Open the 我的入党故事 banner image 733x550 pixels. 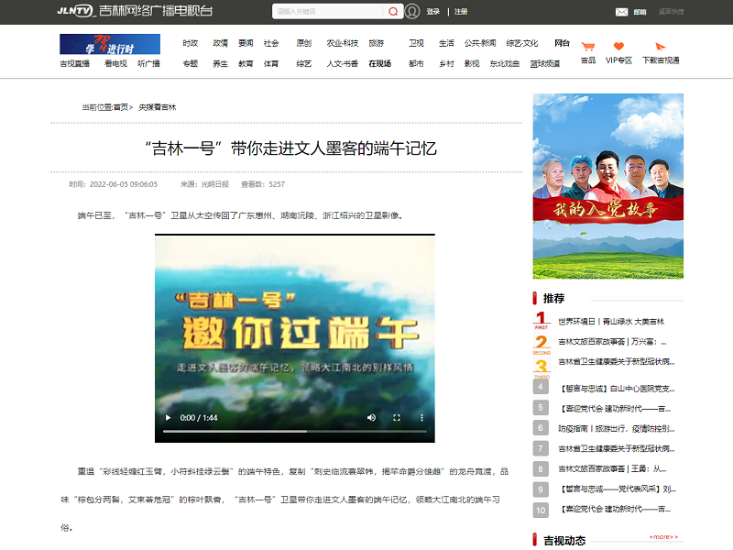[x=608, y=186]
